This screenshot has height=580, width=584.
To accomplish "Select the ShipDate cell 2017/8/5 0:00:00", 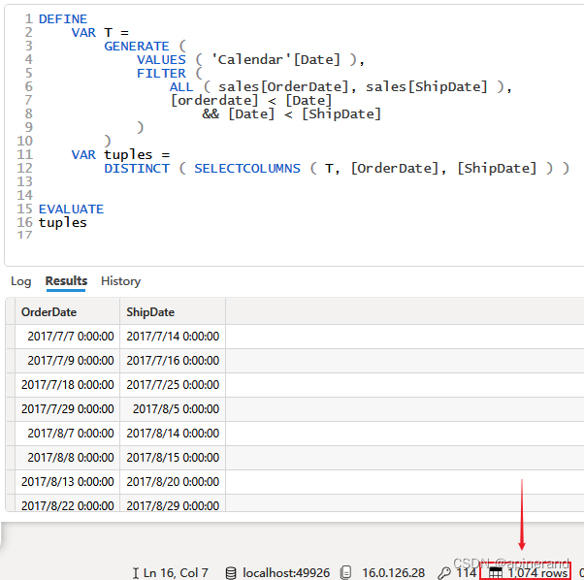I will point(173,408).
